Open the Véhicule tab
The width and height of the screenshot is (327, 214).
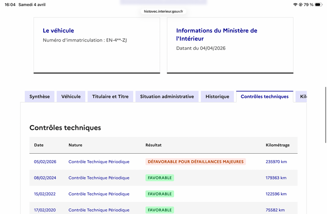point(71,97)
